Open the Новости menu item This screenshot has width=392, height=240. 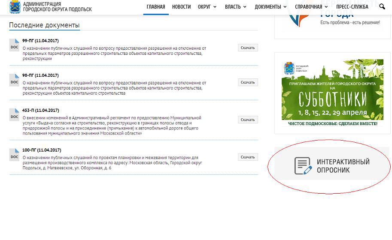click(181, 7)
